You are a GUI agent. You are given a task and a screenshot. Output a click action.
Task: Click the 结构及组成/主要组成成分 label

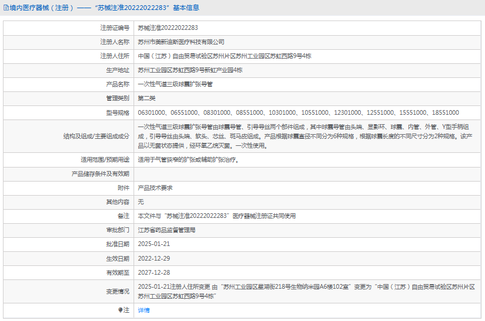pyautogui.click(x=96, y=136)
